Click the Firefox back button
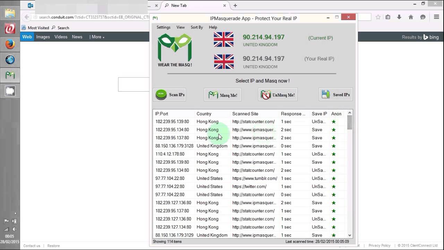The image size is (444, 250). [x=27, y=17]
